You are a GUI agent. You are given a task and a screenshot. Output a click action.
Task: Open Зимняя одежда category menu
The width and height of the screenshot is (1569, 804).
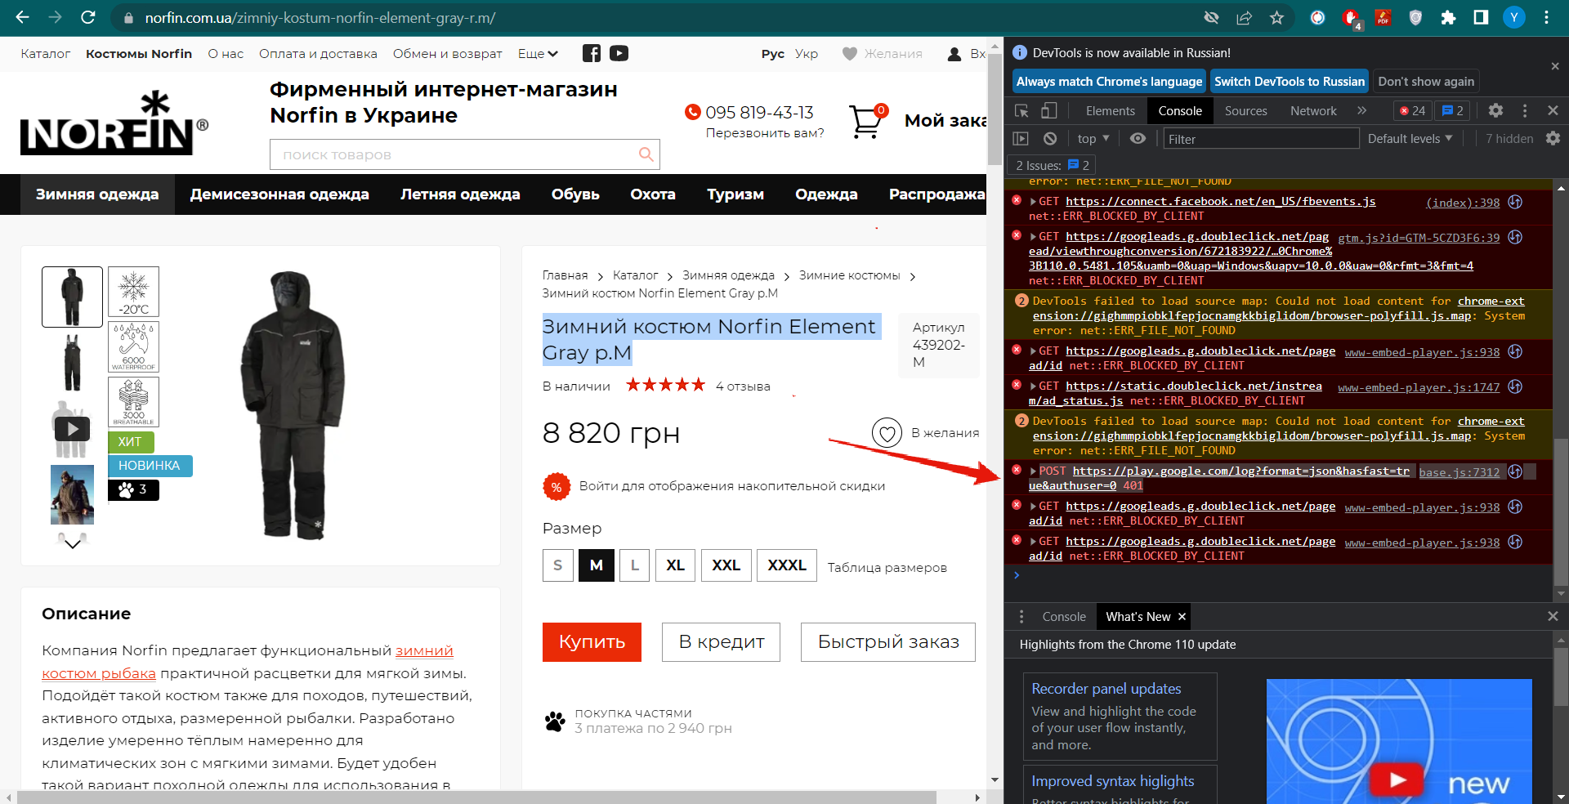tap(97, 194)
